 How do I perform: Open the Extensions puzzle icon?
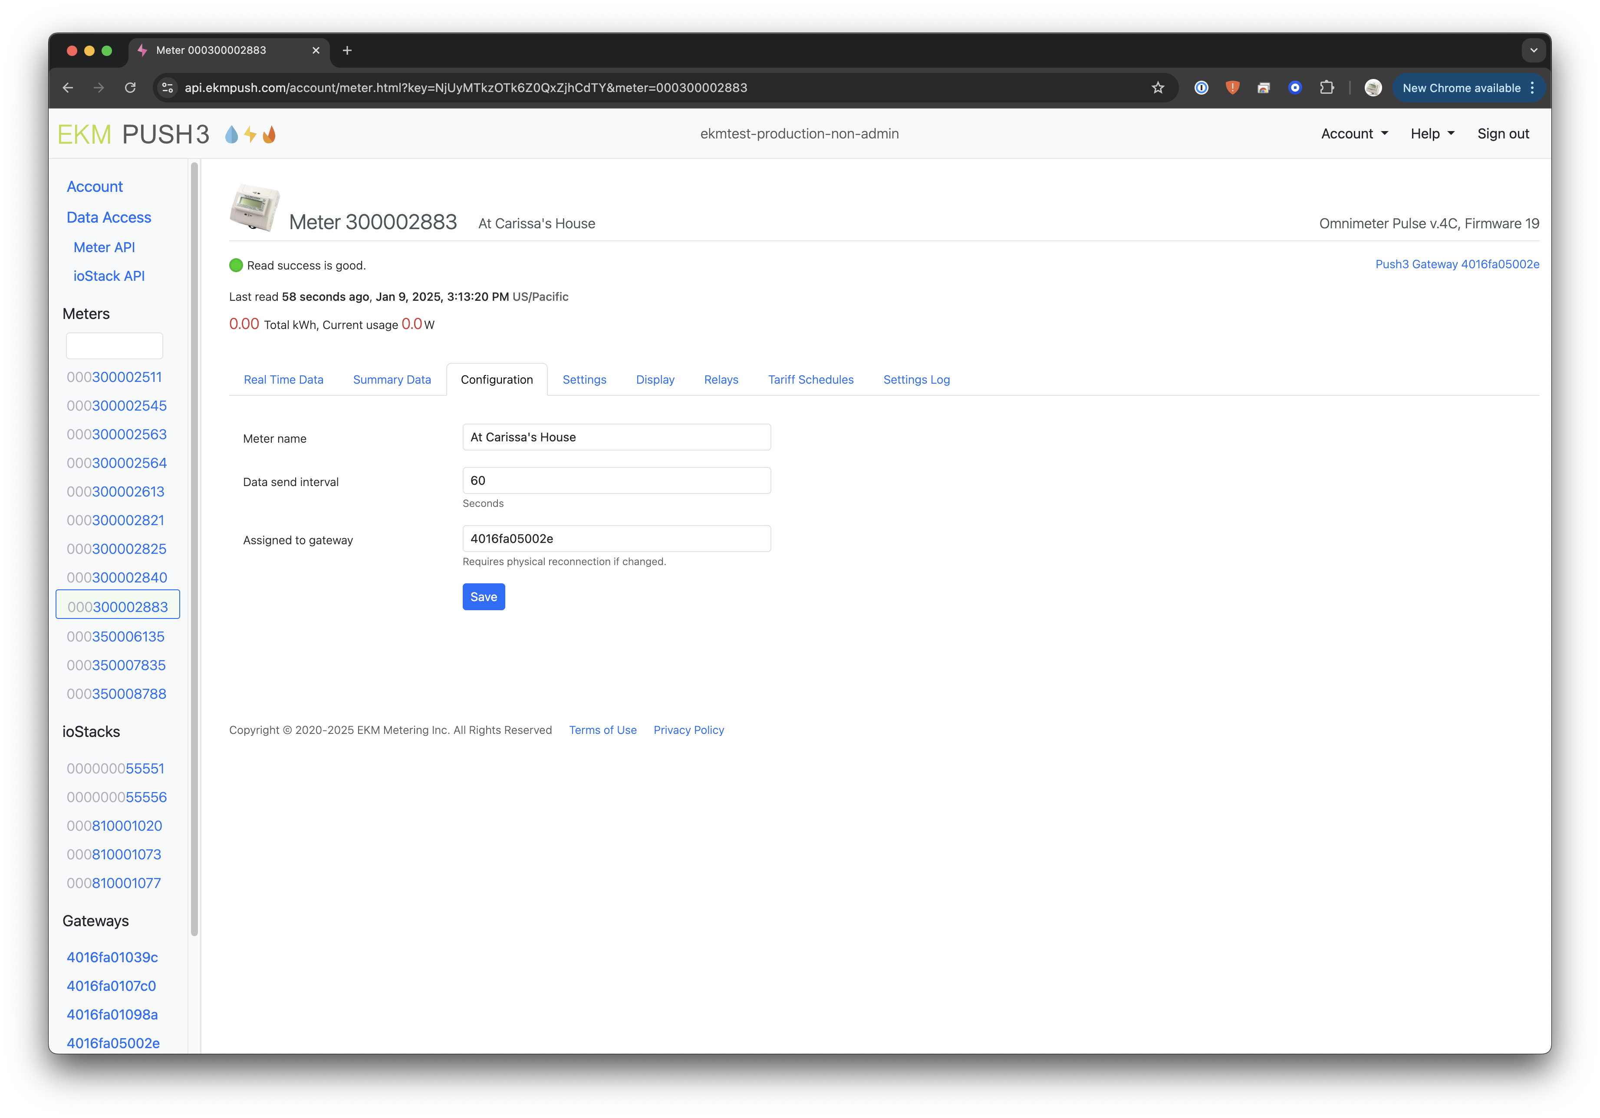point(1327,88)
